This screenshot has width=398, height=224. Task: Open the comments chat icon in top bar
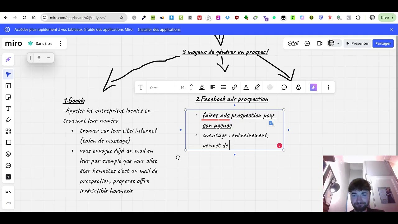tap(307, 44)
